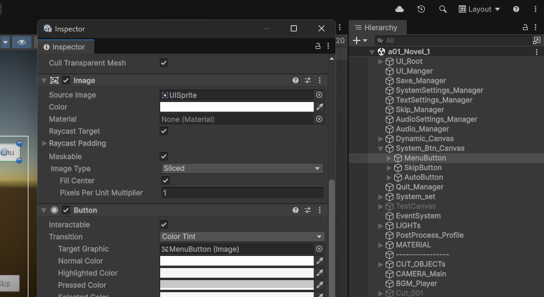
Task: Toggle the Interactable checkbox
Action: pyautogui.click(x=164, y=225)
